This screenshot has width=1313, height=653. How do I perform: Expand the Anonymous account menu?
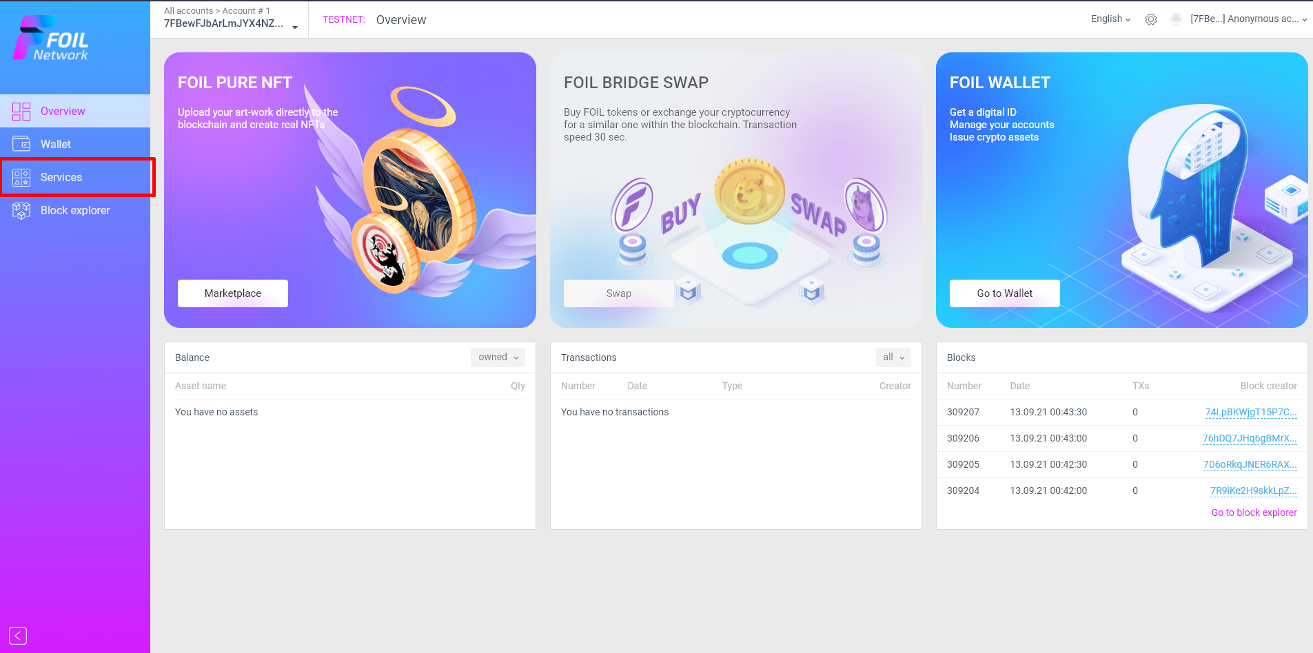coord(1248,19)
